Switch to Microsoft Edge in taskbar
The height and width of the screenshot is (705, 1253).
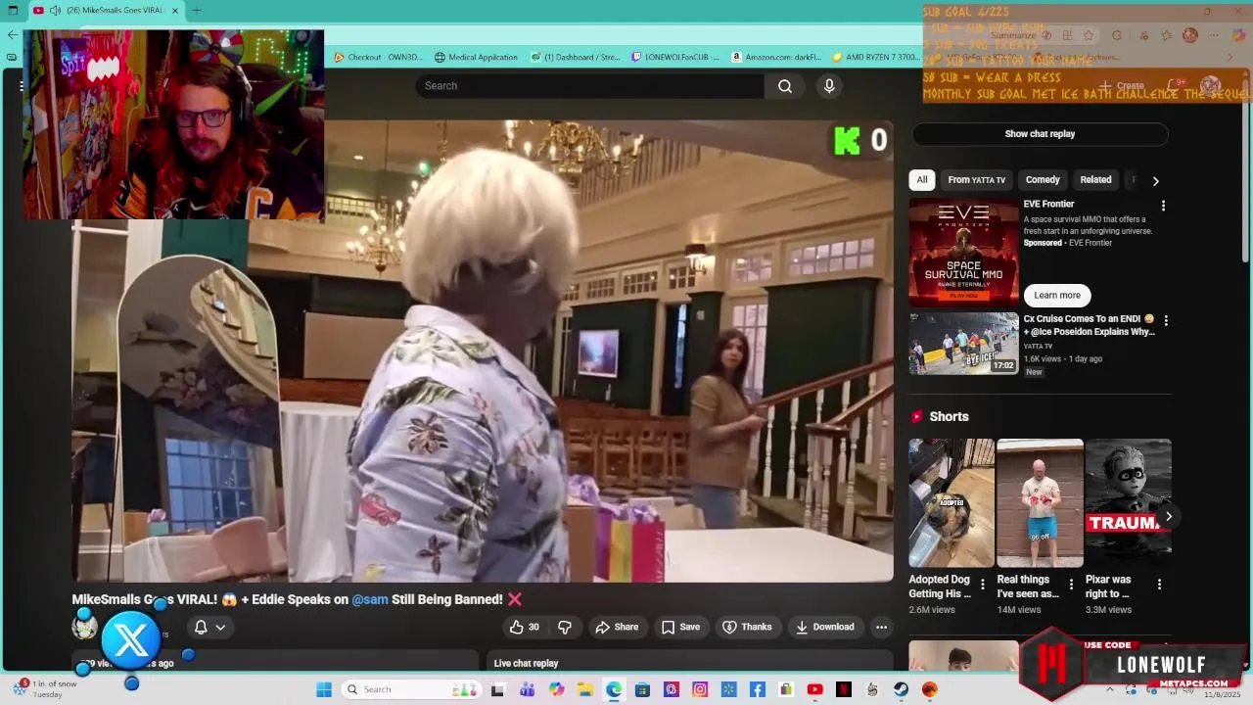[x=614, y=689]
